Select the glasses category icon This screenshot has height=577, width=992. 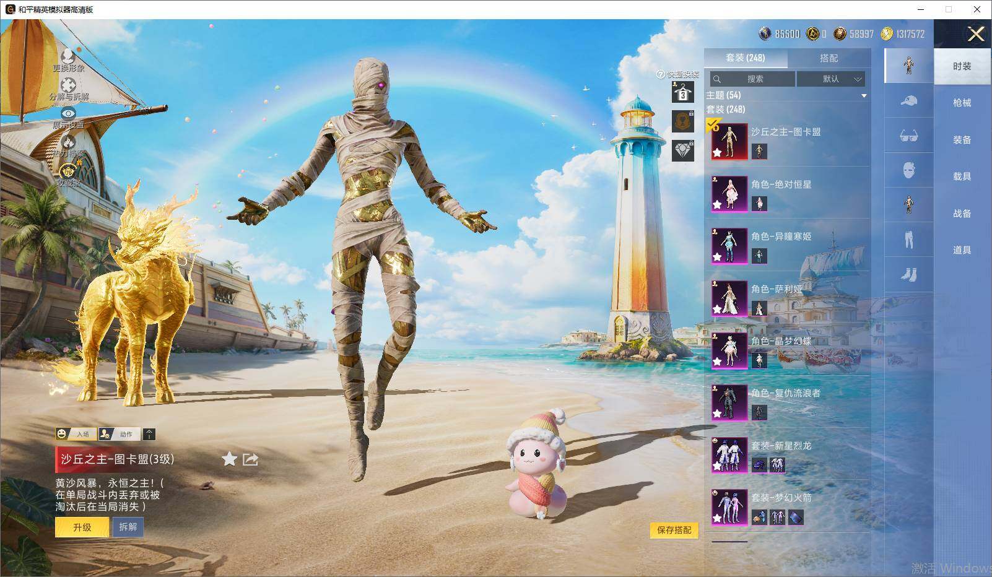(908, 135)
